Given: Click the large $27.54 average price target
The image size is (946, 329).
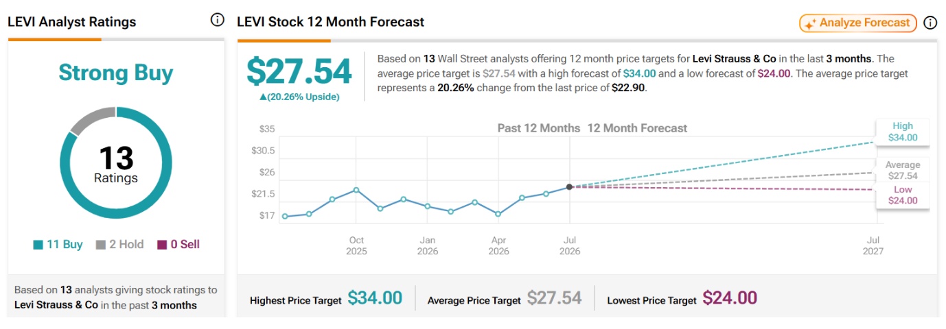Looking at the screenshot, I should (299, 72).
